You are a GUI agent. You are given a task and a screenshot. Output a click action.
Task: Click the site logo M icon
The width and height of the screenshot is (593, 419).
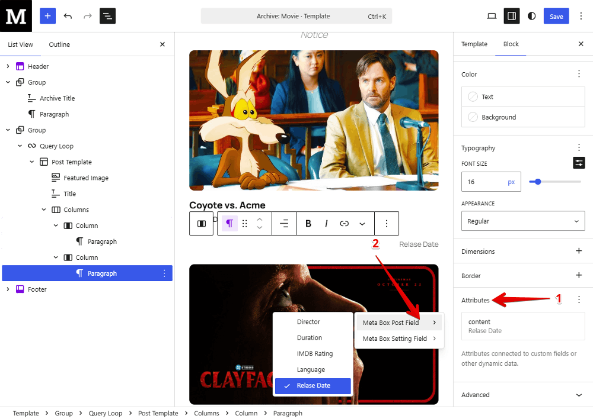[16, 16]
